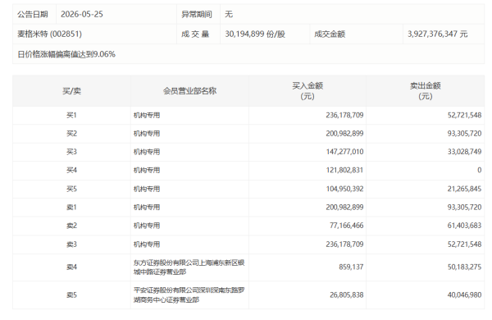Select the 卖3 row label

point(71,245)
